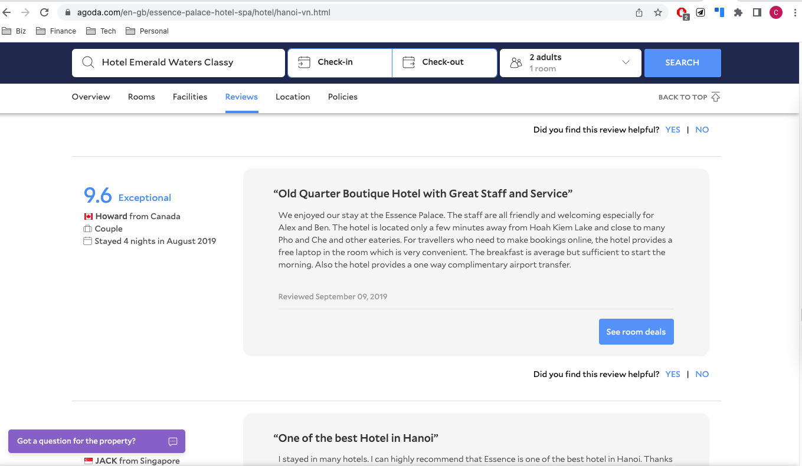Click the browser back arrow

[7, 12]
